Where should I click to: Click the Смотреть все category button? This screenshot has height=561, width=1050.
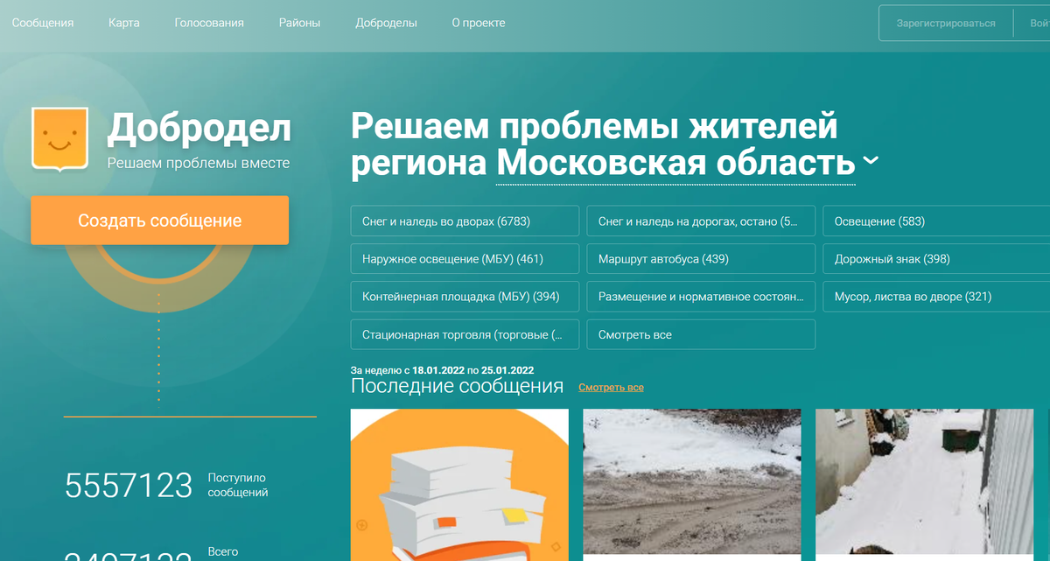(701, 334)
